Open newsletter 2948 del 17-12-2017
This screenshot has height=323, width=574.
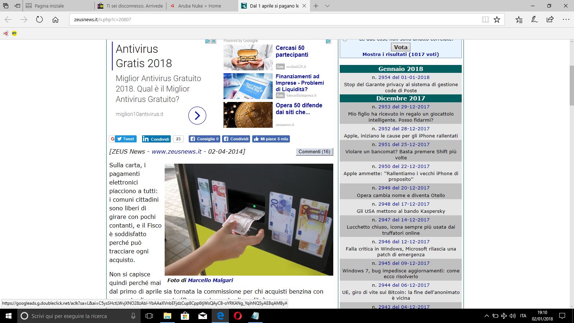coord(404,204)
